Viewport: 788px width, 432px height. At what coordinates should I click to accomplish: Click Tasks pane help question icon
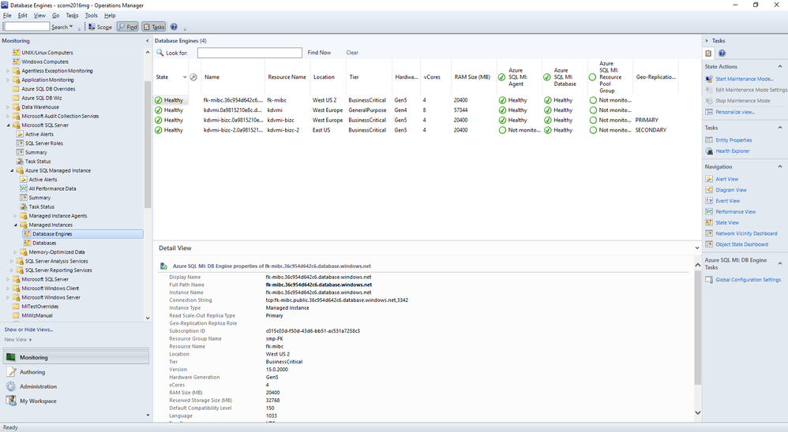[722, 53]
